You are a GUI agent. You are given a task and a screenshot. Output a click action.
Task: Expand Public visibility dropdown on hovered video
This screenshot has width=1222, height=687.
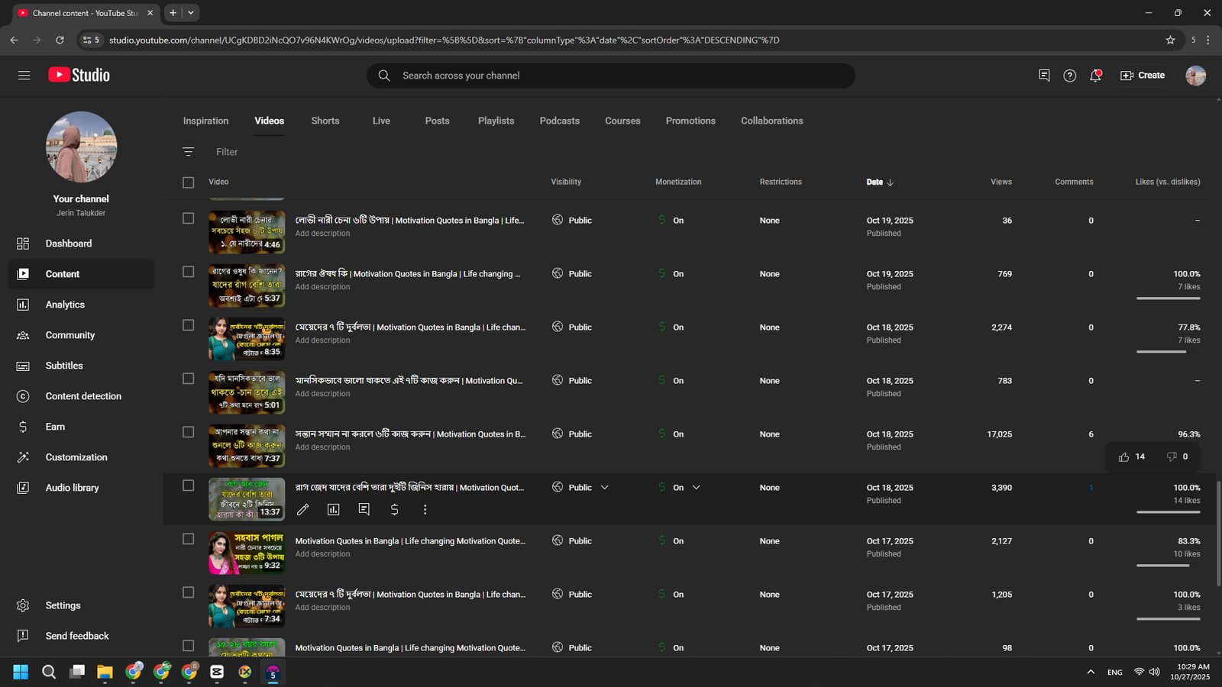coord(605,488)
